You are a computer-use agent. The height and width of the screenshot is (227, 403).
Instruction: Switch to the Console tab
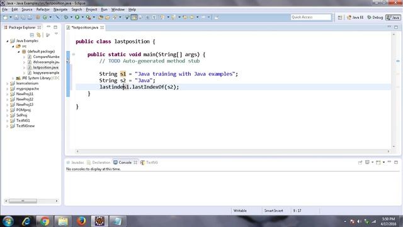click(x=125, y=163)
